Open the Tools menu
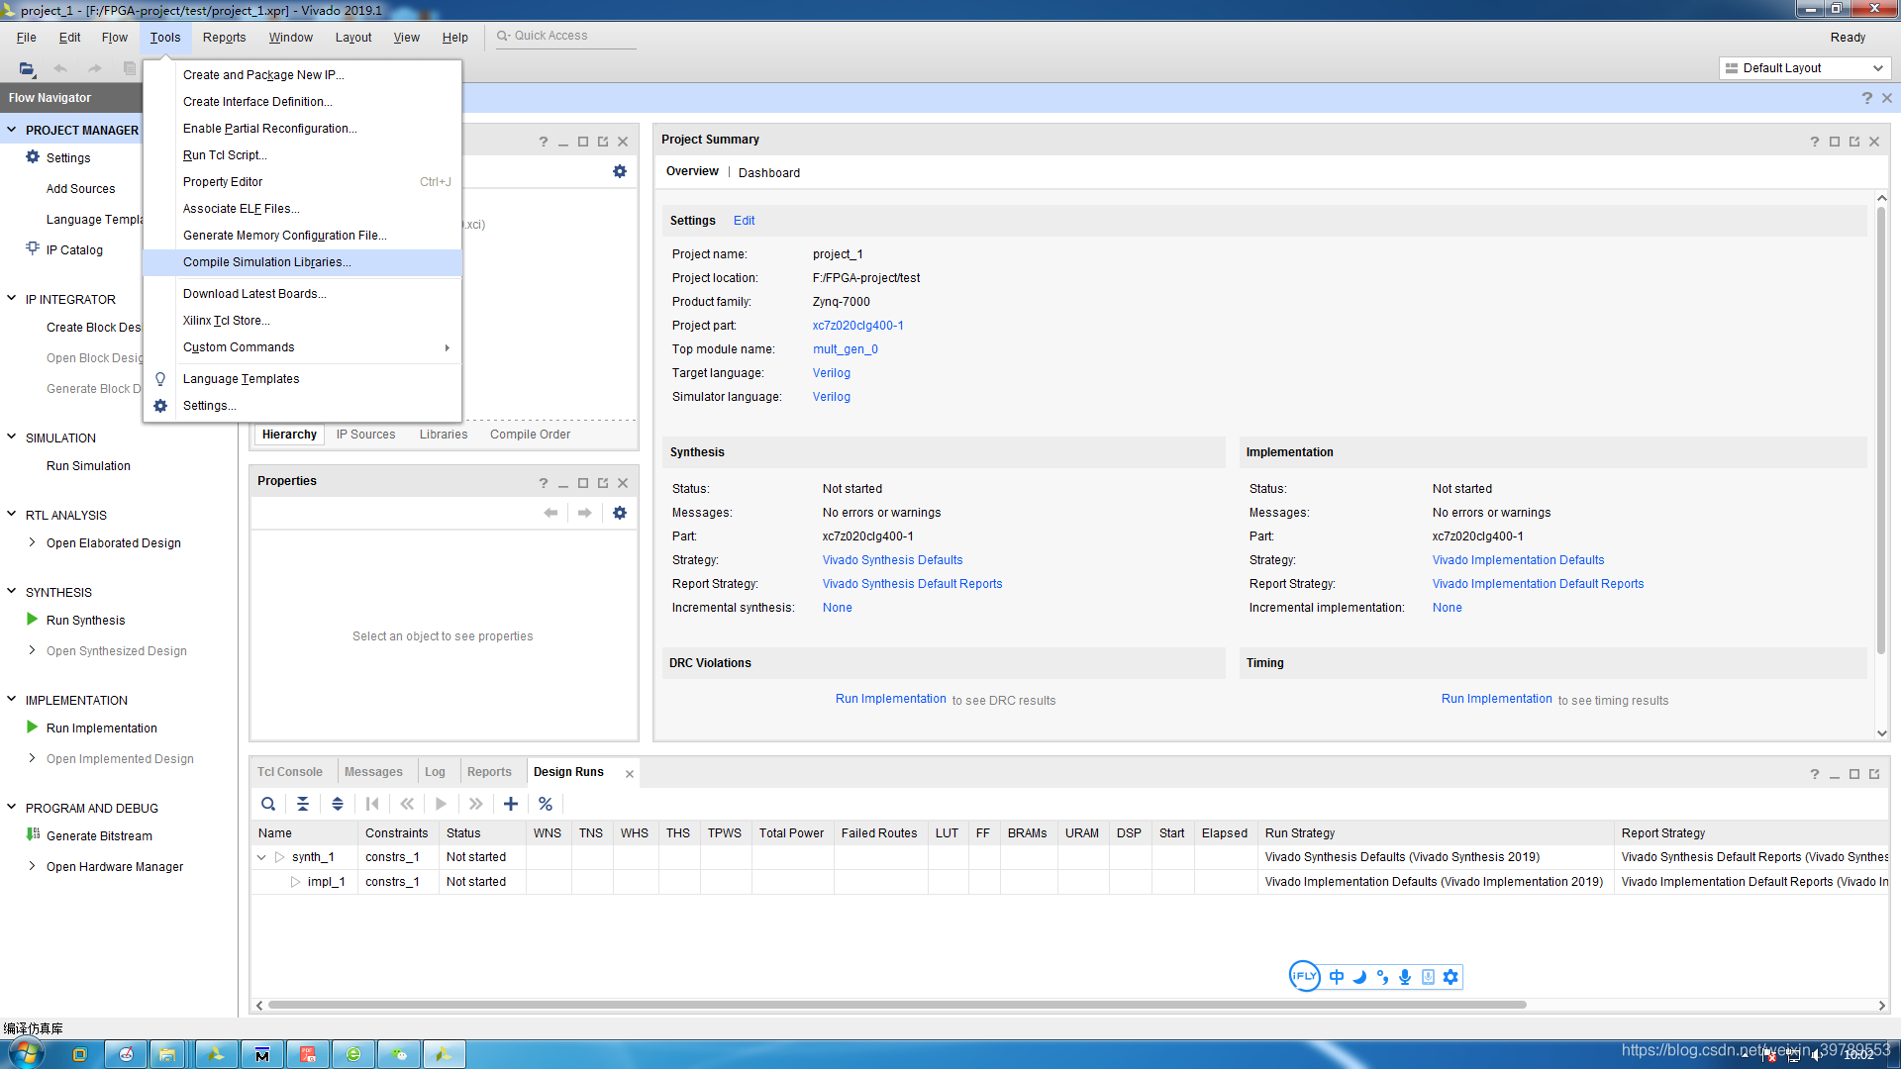 pyautogui.click(x=164, y=36)
